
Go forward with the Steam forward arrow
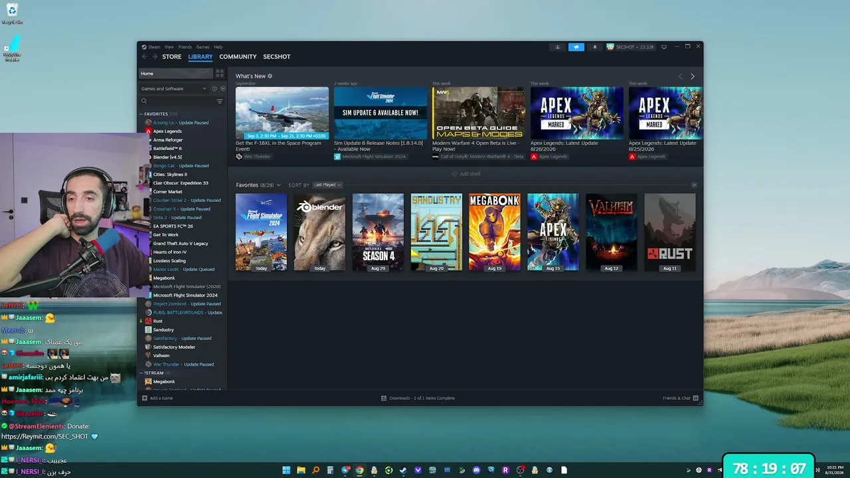tap(154, 56)
